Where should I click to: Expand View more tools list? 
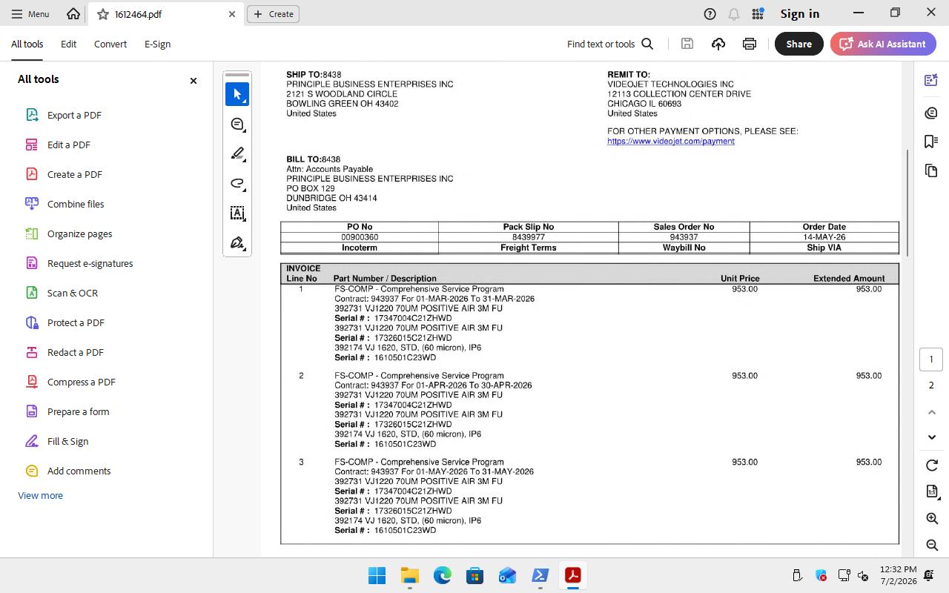click(x=40, y=495)
